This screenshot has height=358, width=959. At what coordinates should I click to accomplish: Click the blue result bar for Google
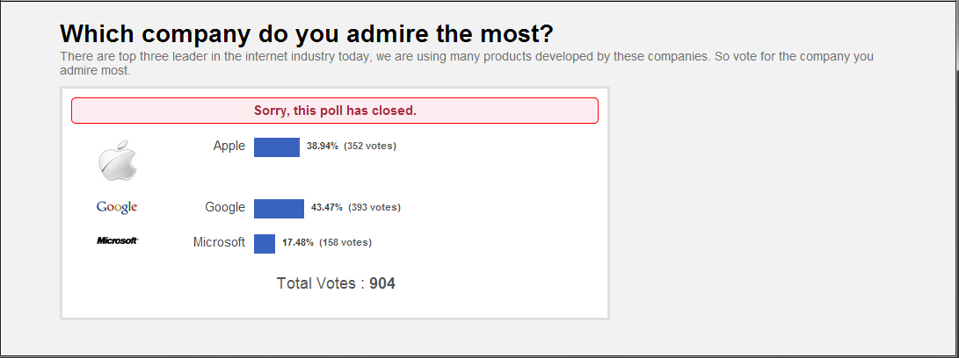click(x=279, y=208)
